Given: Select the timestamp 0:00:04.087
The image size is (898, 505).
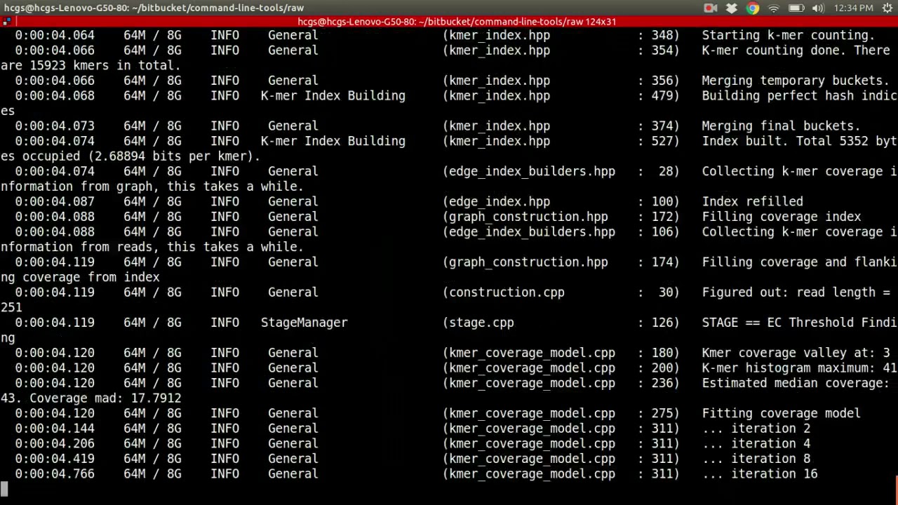Looking at the screenshot, I should [x=55, y=202].
